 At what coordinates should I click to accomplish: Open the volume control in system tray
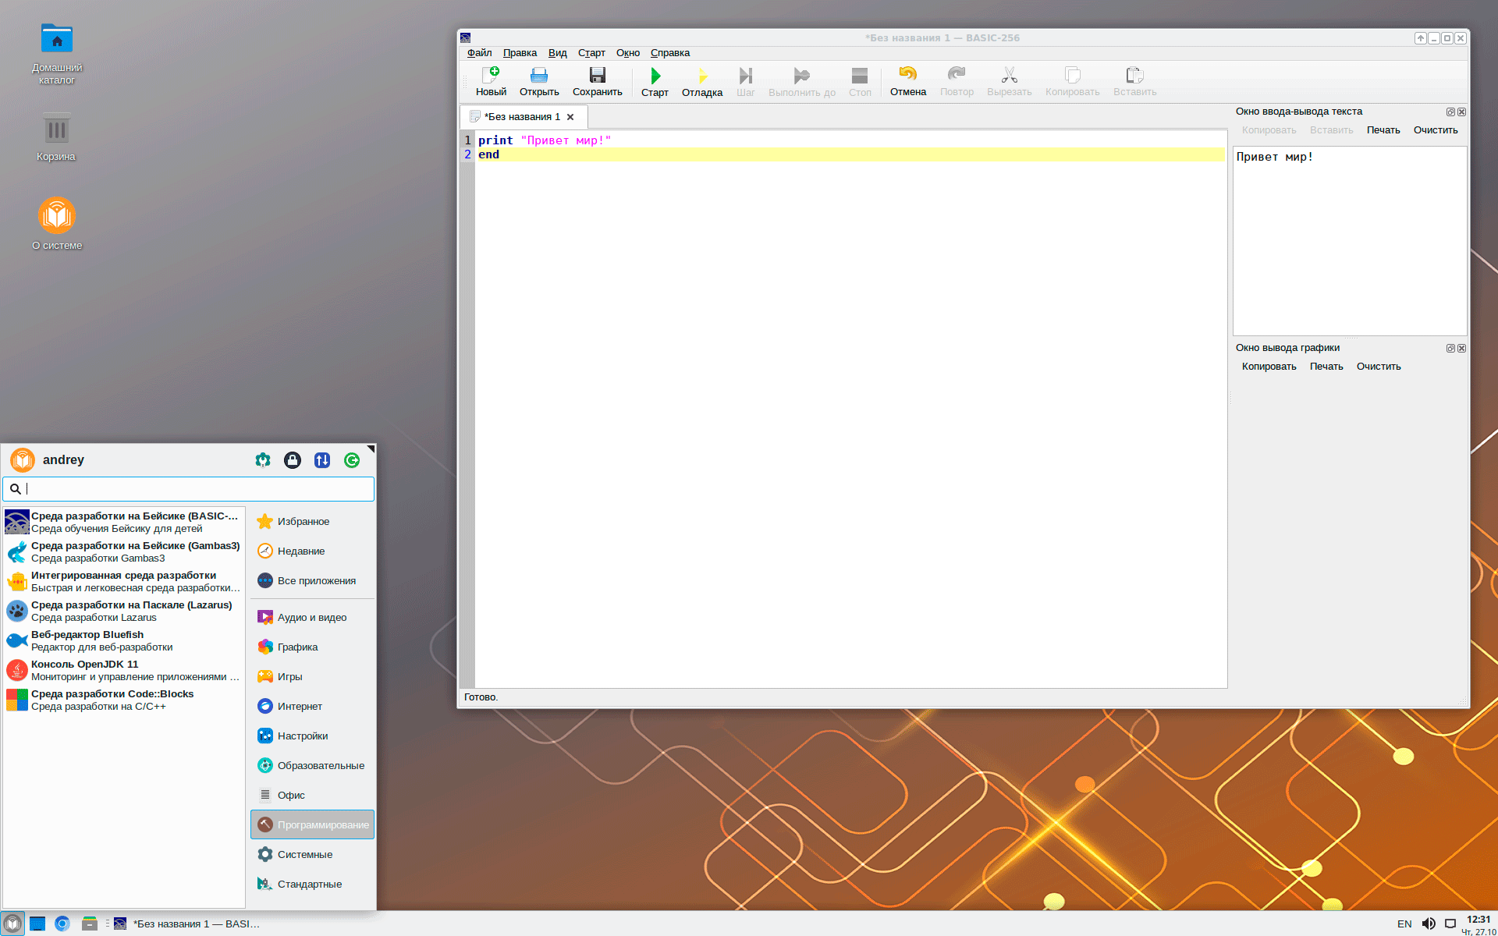(x=1429, y=924)
